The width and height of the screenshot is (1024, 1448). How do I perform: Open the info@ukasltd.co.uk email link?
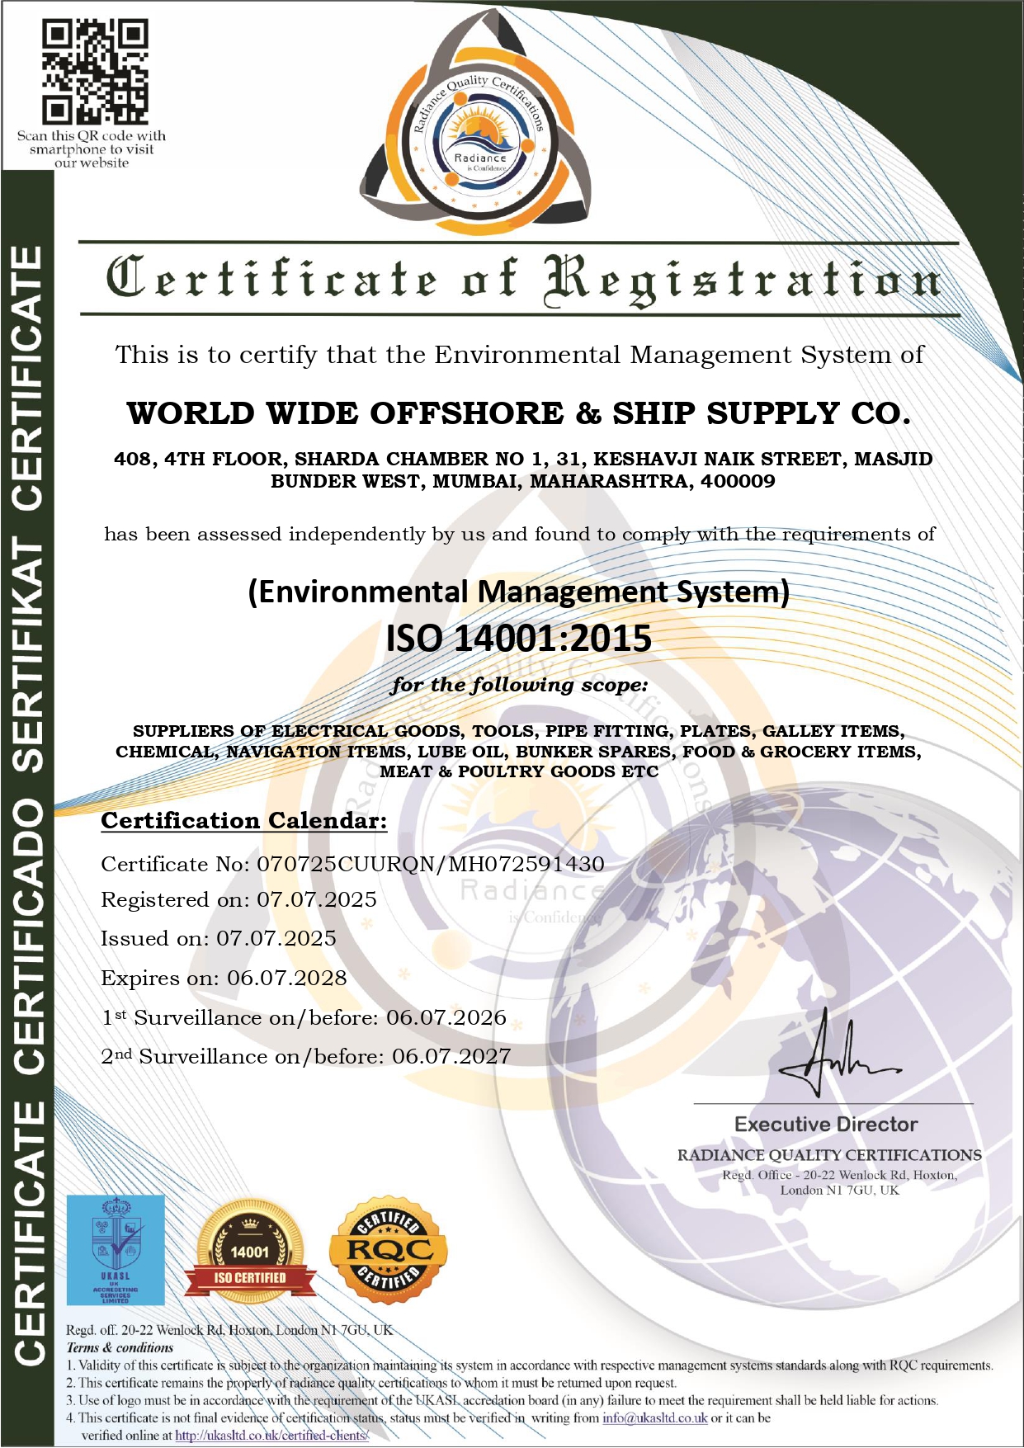[x=655, y=1417]
